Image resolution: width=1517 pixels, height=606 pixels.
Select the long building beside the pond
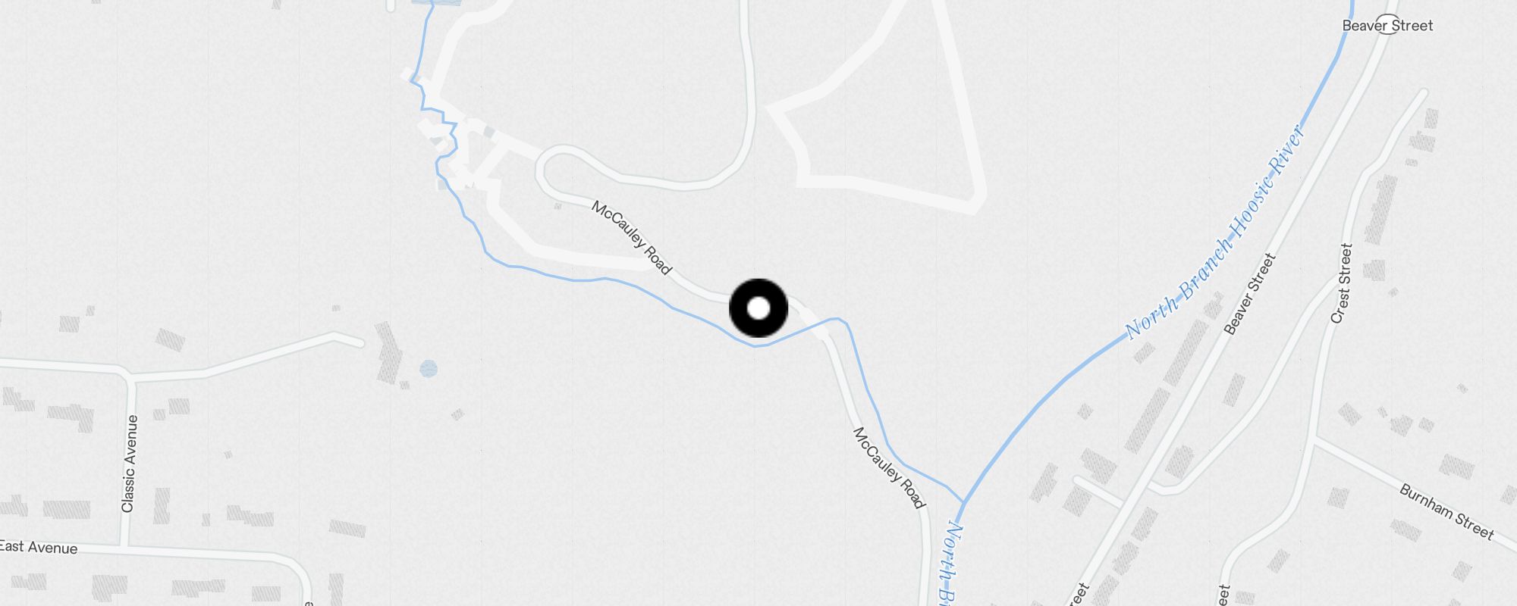[x=388, y=352]
